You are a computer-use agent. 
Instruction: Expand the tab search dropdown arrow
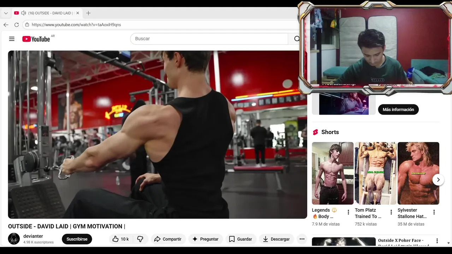[x=6, y=13]
